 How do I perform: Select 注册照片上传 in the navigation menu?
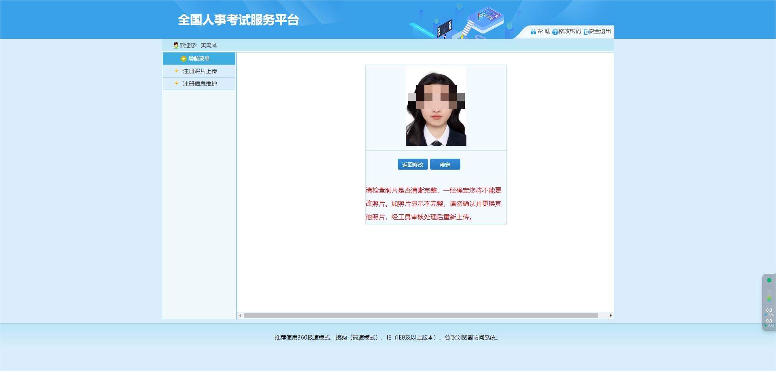click(200, 71)
